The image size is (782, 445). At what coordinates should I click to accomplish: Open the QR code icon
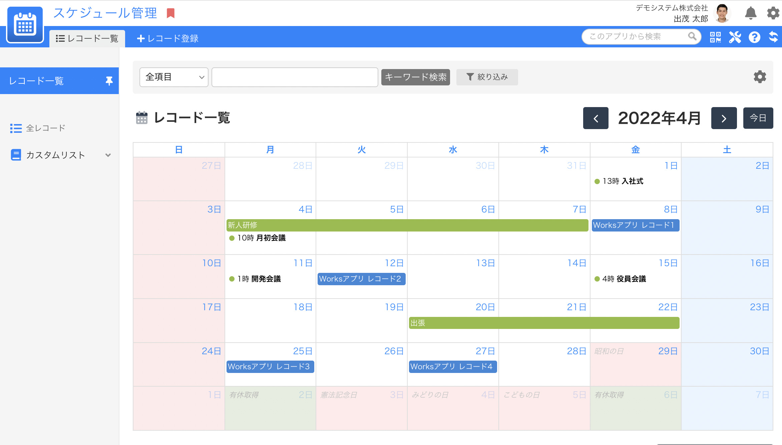715,37
